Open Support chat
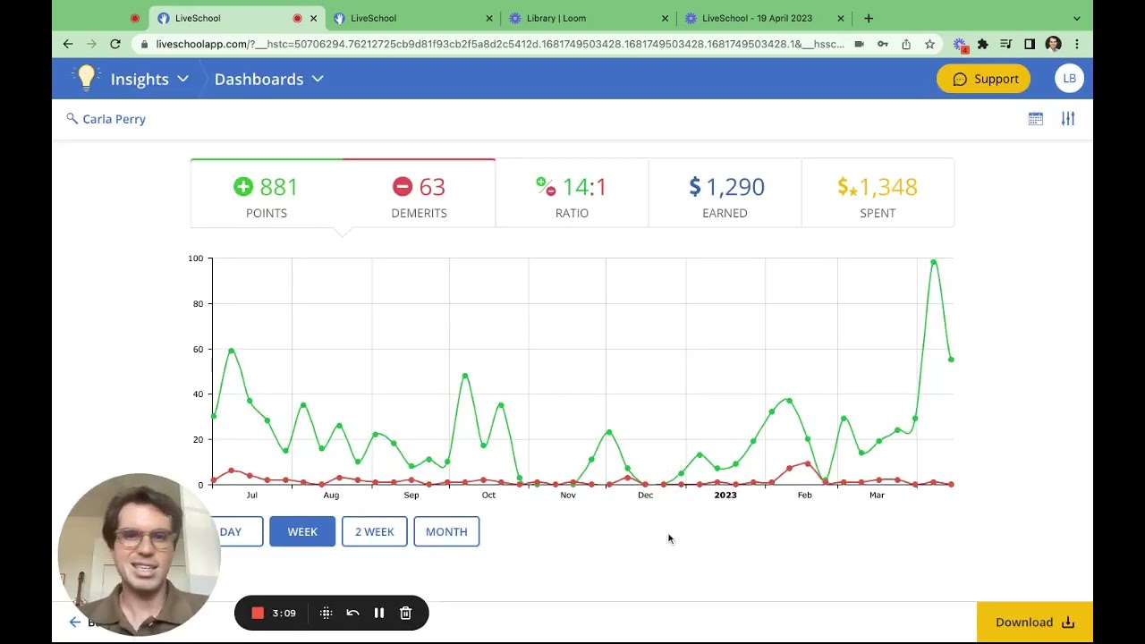Screen dimensions: 1145x644 pyautogui.click(x=984, y=79)
